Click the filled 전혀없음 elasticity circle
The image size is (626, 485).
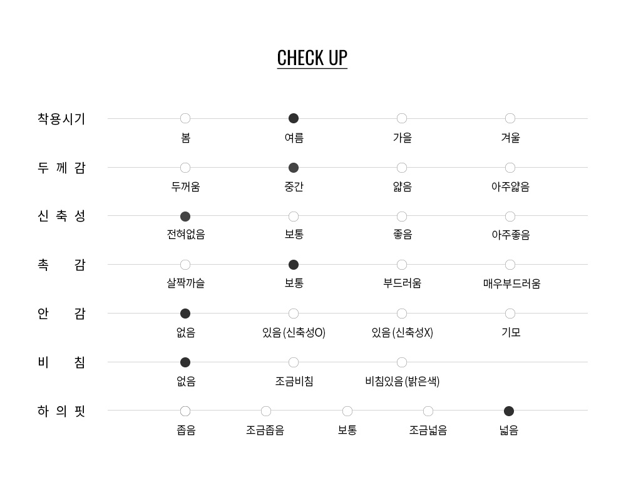click(x=185, y=217)
